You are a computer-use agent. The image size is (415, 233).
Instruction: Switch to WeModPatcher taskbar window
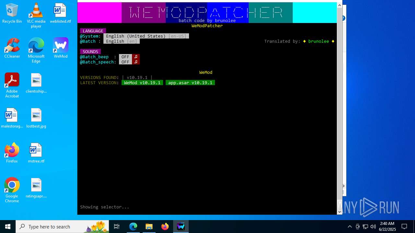(181, 227)
